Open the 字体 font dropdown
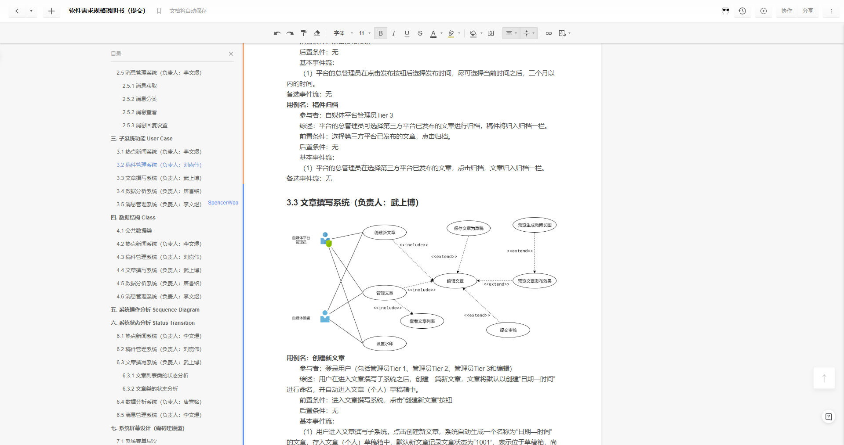844x445 pixels. tap(343, 33)
